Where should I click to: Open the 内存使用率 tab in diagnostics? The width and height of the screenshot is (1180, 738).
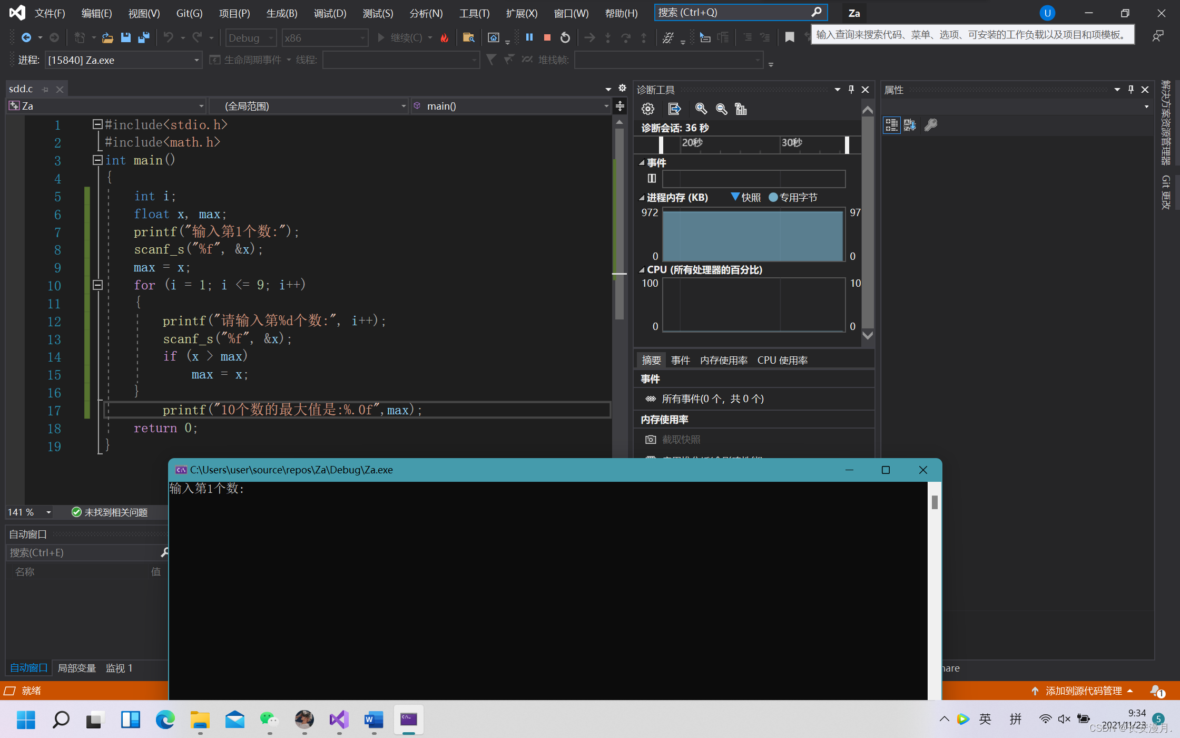click(724, 360)
